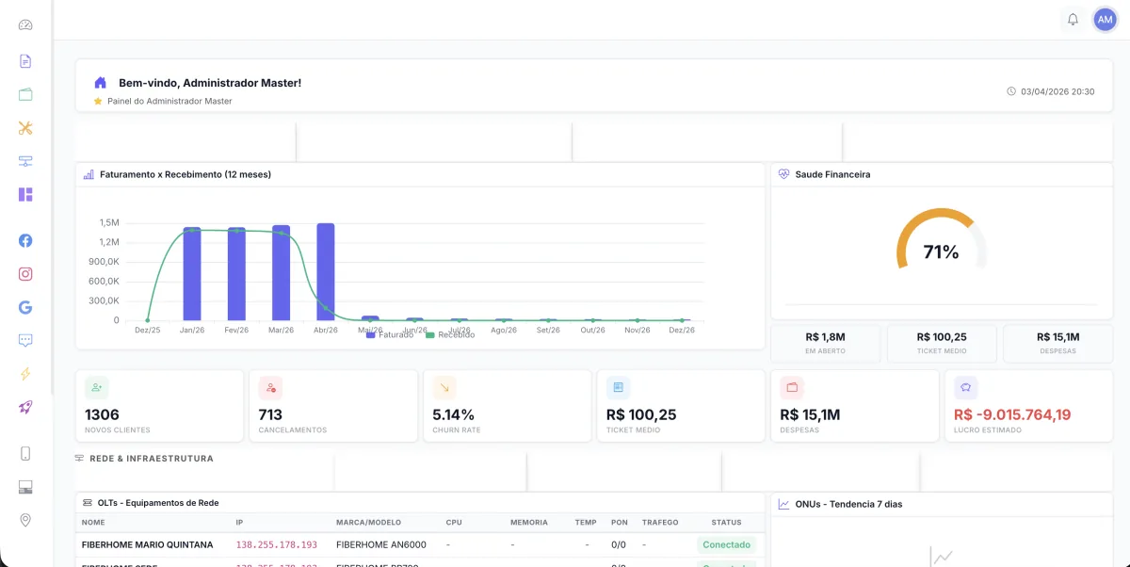The width and height of the screenshot is (1130, 567).
Task: Toggle the Recebido legend entry in chart
Action: tap(450, 334)
